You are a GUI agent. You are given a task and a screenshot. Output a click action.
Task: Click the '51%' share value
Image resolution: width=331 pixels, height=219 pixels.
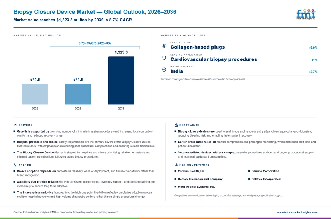click(x=314, y=60)
